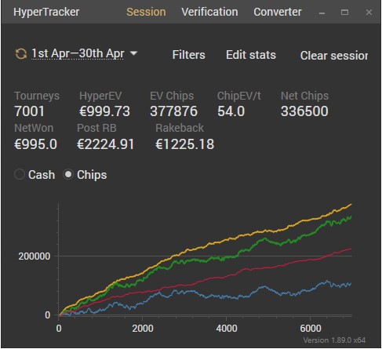
Task: Click the Net Chips stat label
Action: click(x=304, y=96)
